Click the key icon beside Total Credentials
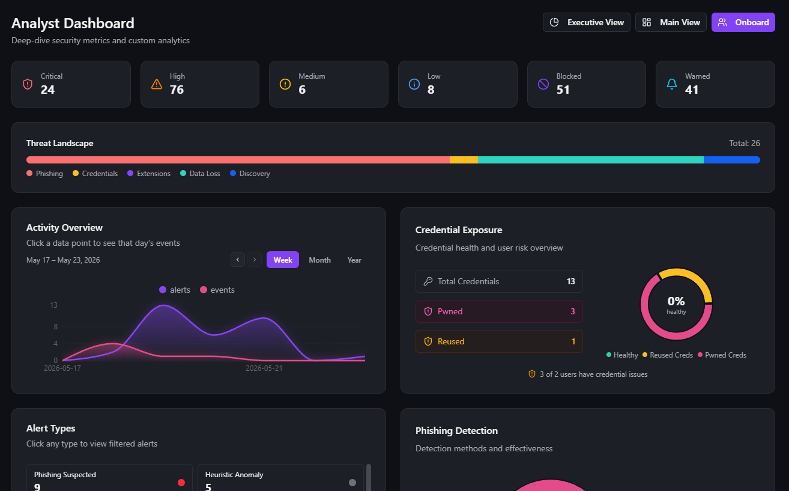Screen dimensions: 789x491 (x=428, y=281)
